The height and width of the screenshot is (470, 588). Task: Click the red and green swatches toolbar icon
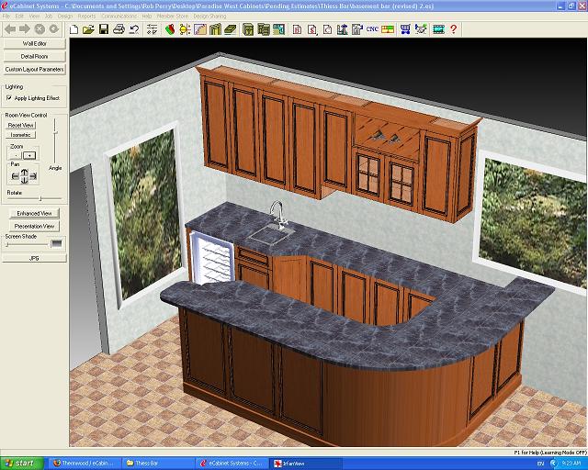point(170,29)
